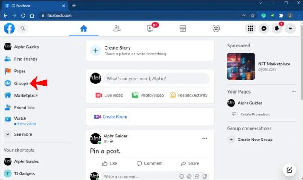Viewport: 303px width, 180px height.
Task: Open the Messenger icon in the top bar
Action: [x=264, y=29]
